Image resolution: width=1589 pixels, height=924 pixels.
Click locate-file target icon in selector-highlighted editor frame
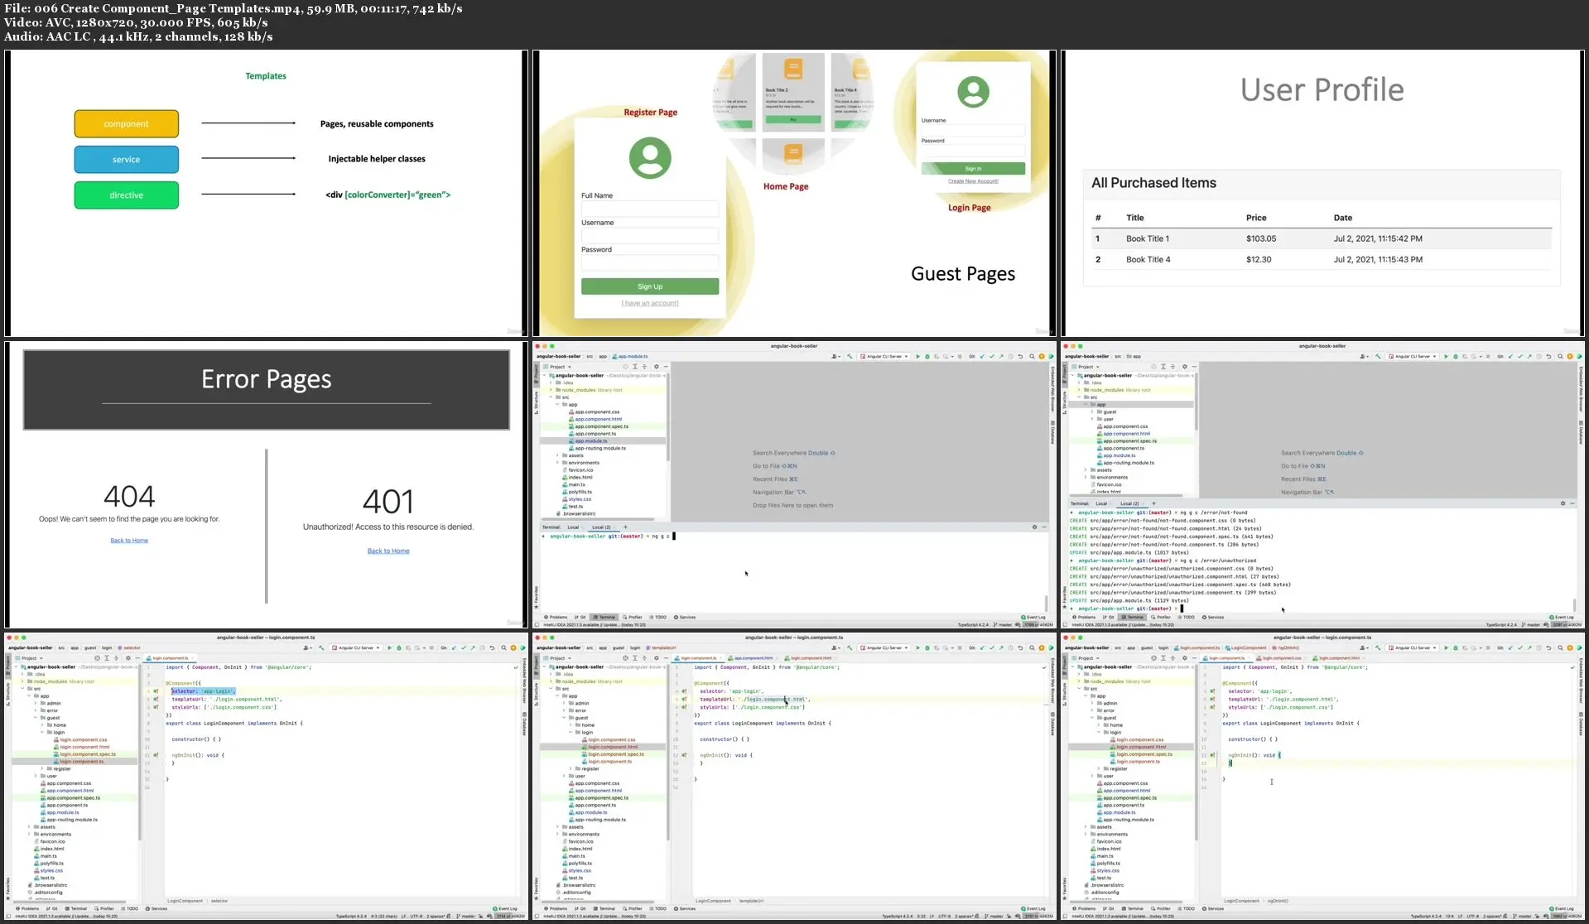click(x=97, y=658)
